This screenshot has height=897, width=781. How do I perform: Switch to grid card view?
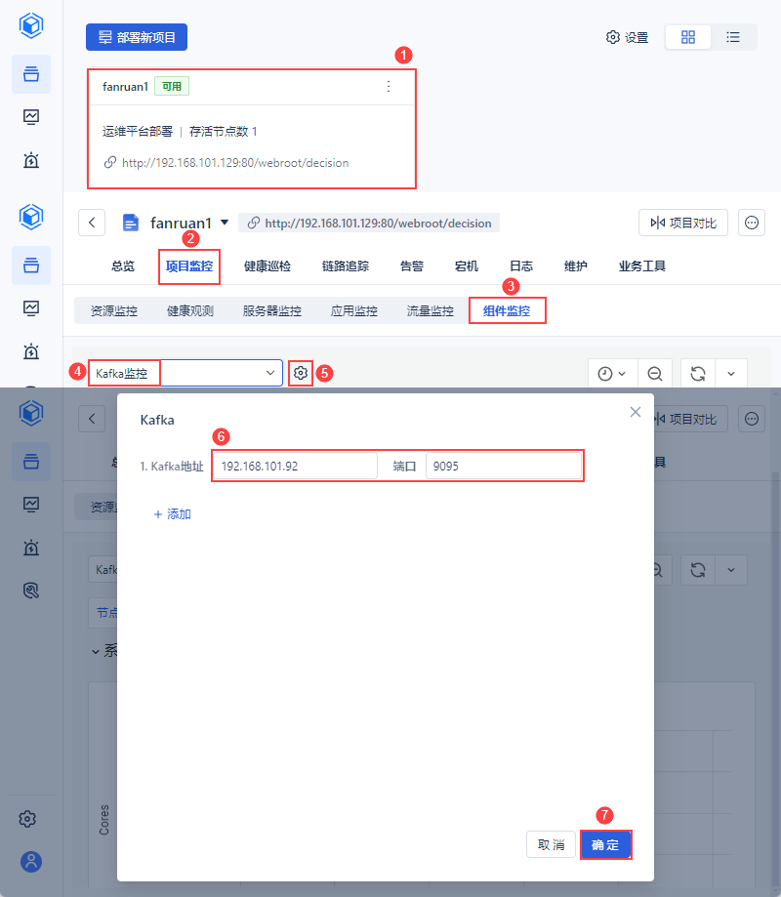point(688,37)
